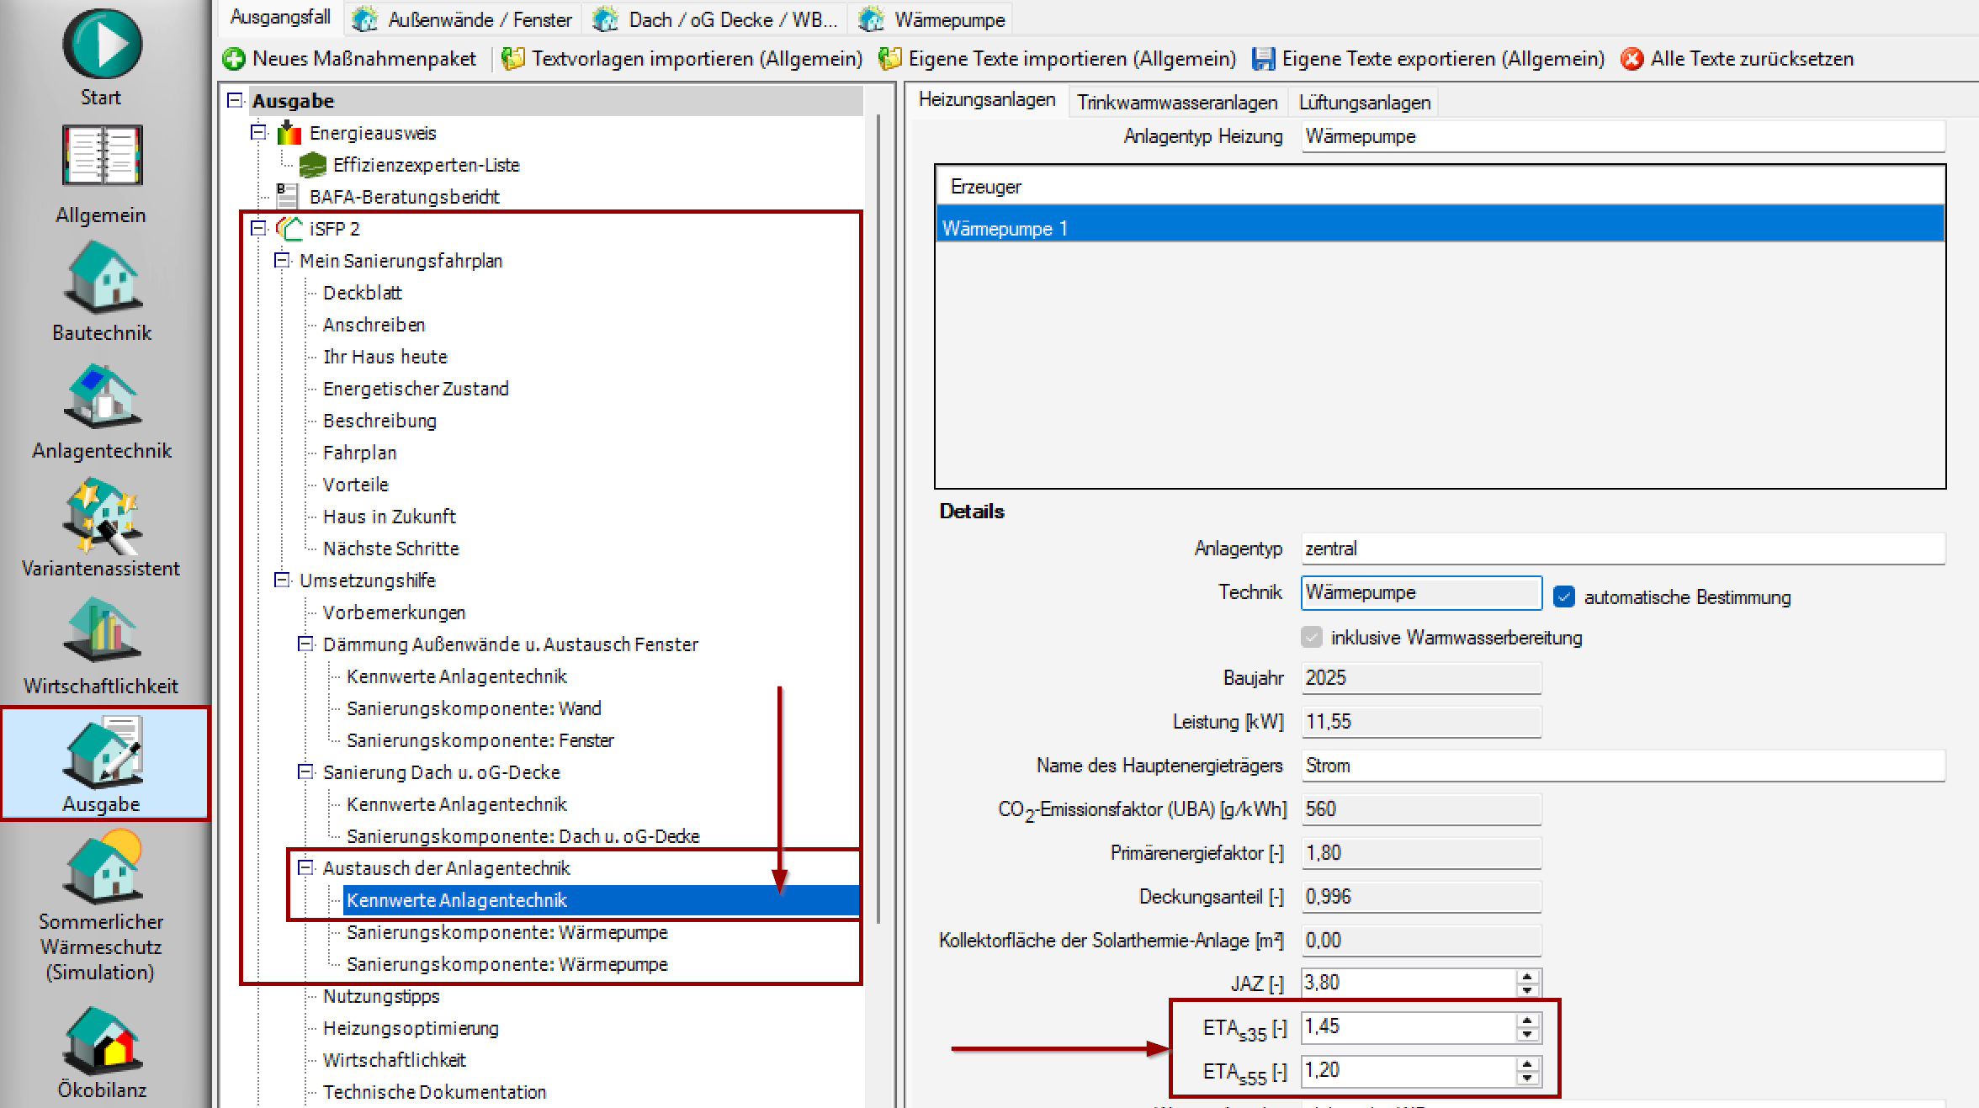
Task: Open the Allgemein notebook icon
Action: coord(102,156)
